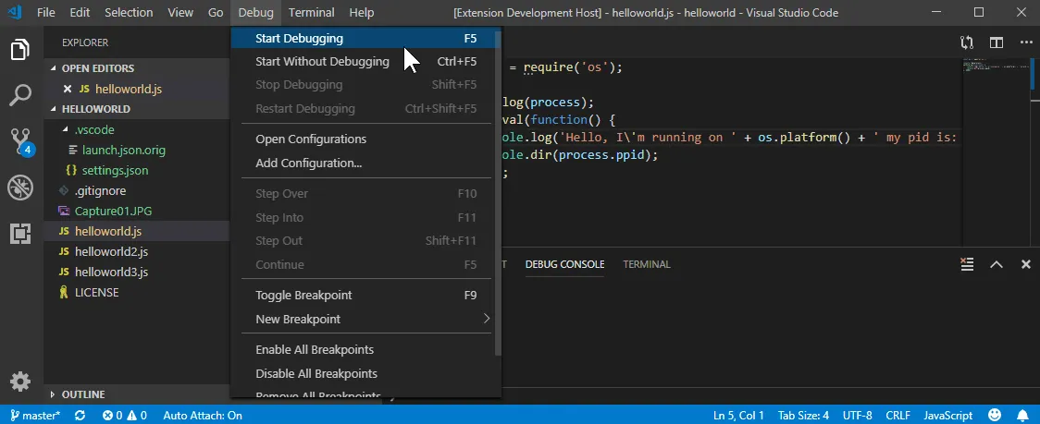The width and height of the screenshot is (1040, 424).
Task: Choose Enable All Breakpoints
Action: coord(365,350)
